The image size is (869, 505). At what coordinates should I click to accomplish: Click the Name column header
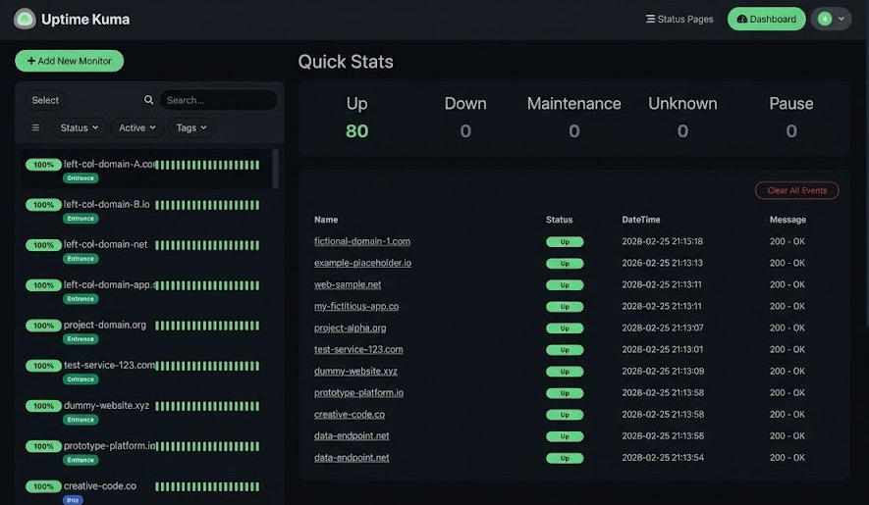pos(326,220)
